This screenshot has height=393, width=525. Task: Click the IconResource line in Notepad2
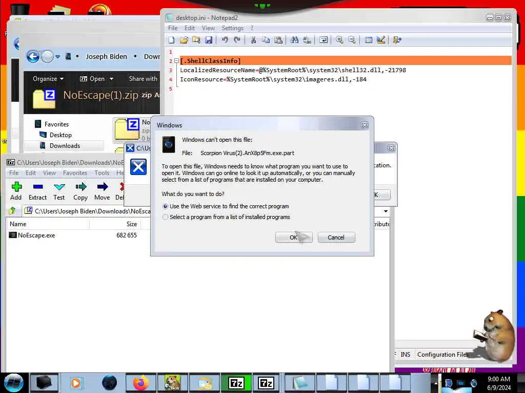[x=273, y=79]
